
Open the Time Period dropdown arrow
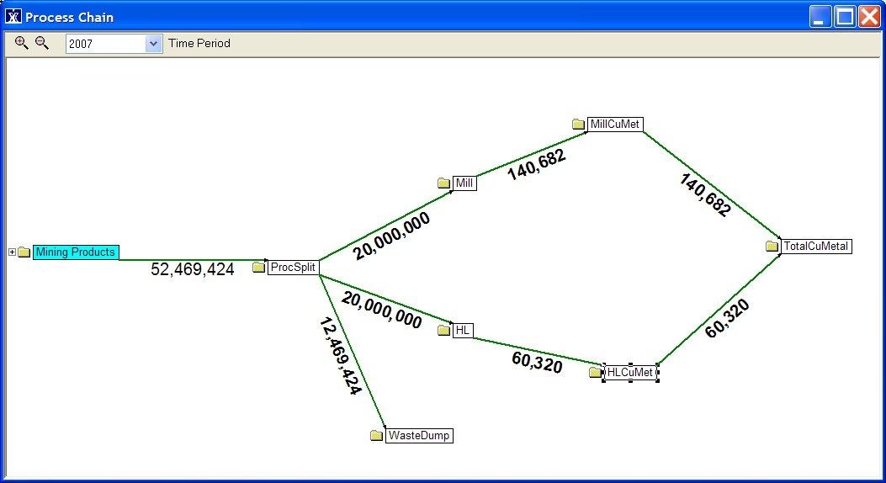153,44
